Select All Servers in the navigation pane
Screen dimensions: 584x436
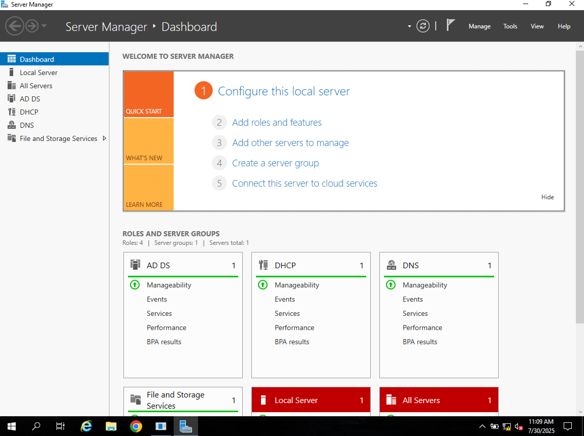pos(54,85)
